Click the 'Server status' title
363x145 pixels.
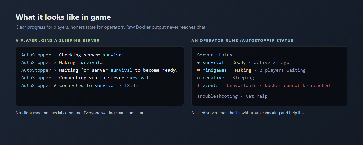(215, 55)
